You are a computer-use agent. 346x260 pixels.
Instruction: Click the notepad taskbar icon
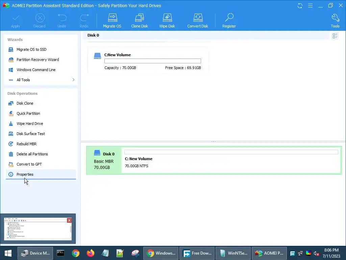(105, 253)
